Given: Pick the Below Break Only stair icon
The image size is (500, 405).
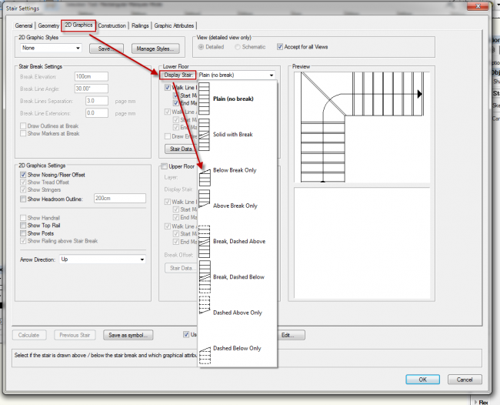Looking at the screenshot, I should point(205,169).
